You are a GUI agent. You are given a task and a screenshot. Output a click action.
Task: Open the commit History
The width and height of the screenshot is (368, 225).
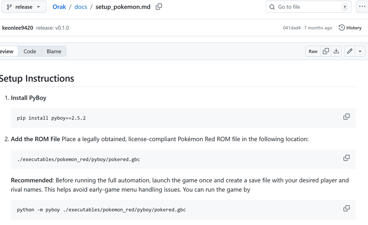point(350,28)
